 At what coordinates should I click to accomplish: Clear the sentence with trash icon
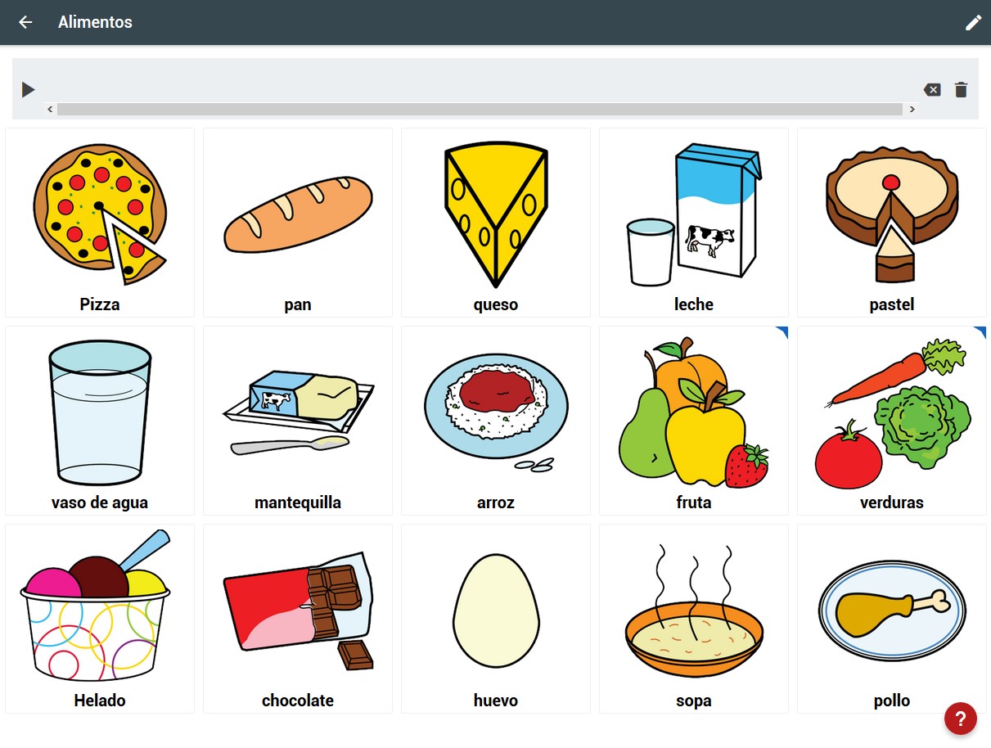961,90
